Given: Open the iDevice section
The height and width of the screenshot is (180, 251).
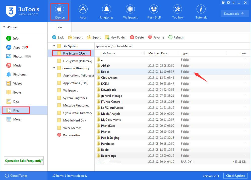Looking at the screenshot, I should [59, 12].
